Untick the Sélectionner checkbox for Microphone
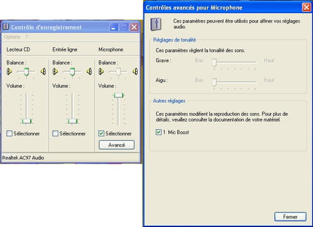 coord(101,134)
